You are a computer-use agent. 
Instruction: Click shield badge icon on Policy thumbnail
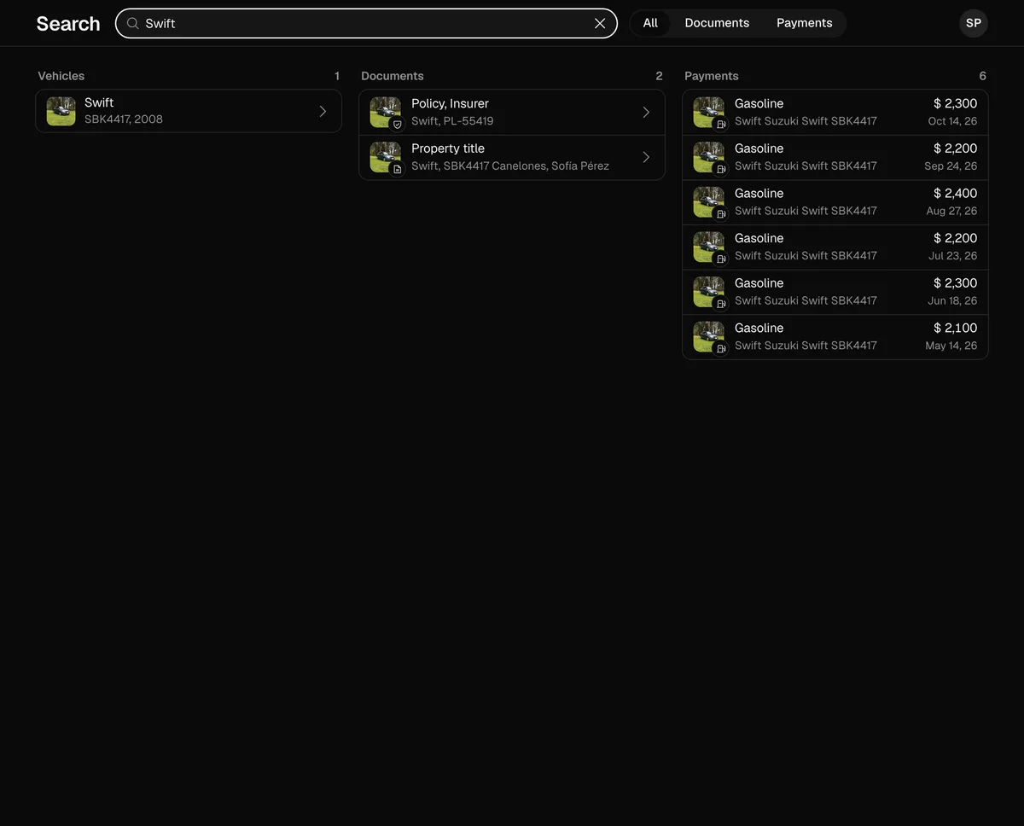(x=397, y=125)
